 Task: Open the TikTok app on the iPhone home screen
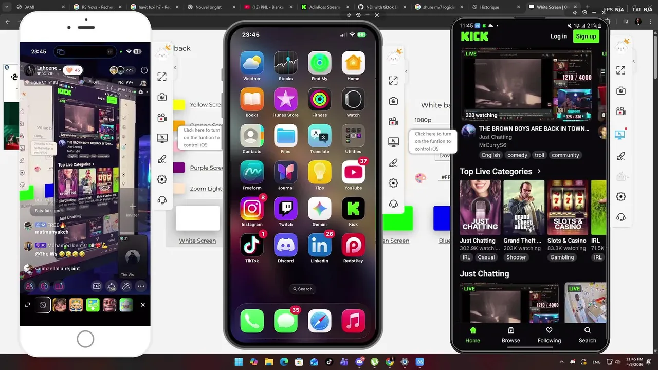252,245
